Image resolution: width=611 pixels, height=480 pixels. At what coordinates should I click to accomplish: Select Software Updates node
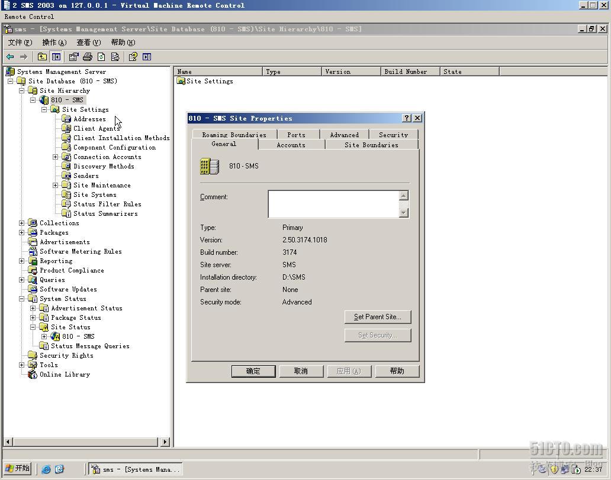[x=68, y=290]
